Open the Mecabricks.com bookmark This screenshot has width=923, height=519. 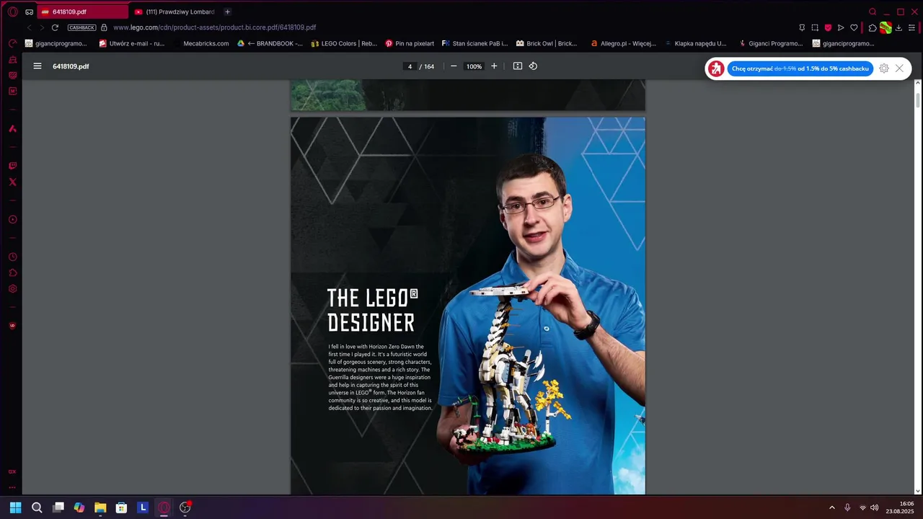coord(201,43)
